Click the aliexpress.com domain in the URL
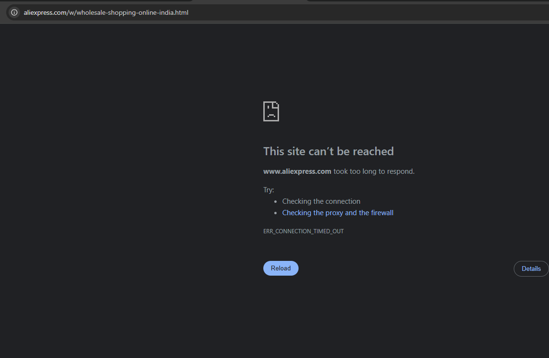Screen dimensions: 549x358 click(45, 12)
